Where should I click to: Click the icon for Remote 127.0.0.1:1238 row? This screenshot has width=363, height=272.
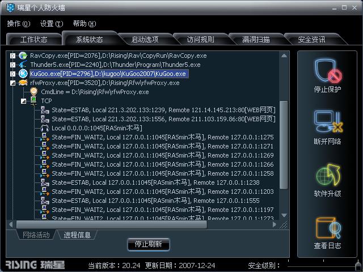coord(45,182)
